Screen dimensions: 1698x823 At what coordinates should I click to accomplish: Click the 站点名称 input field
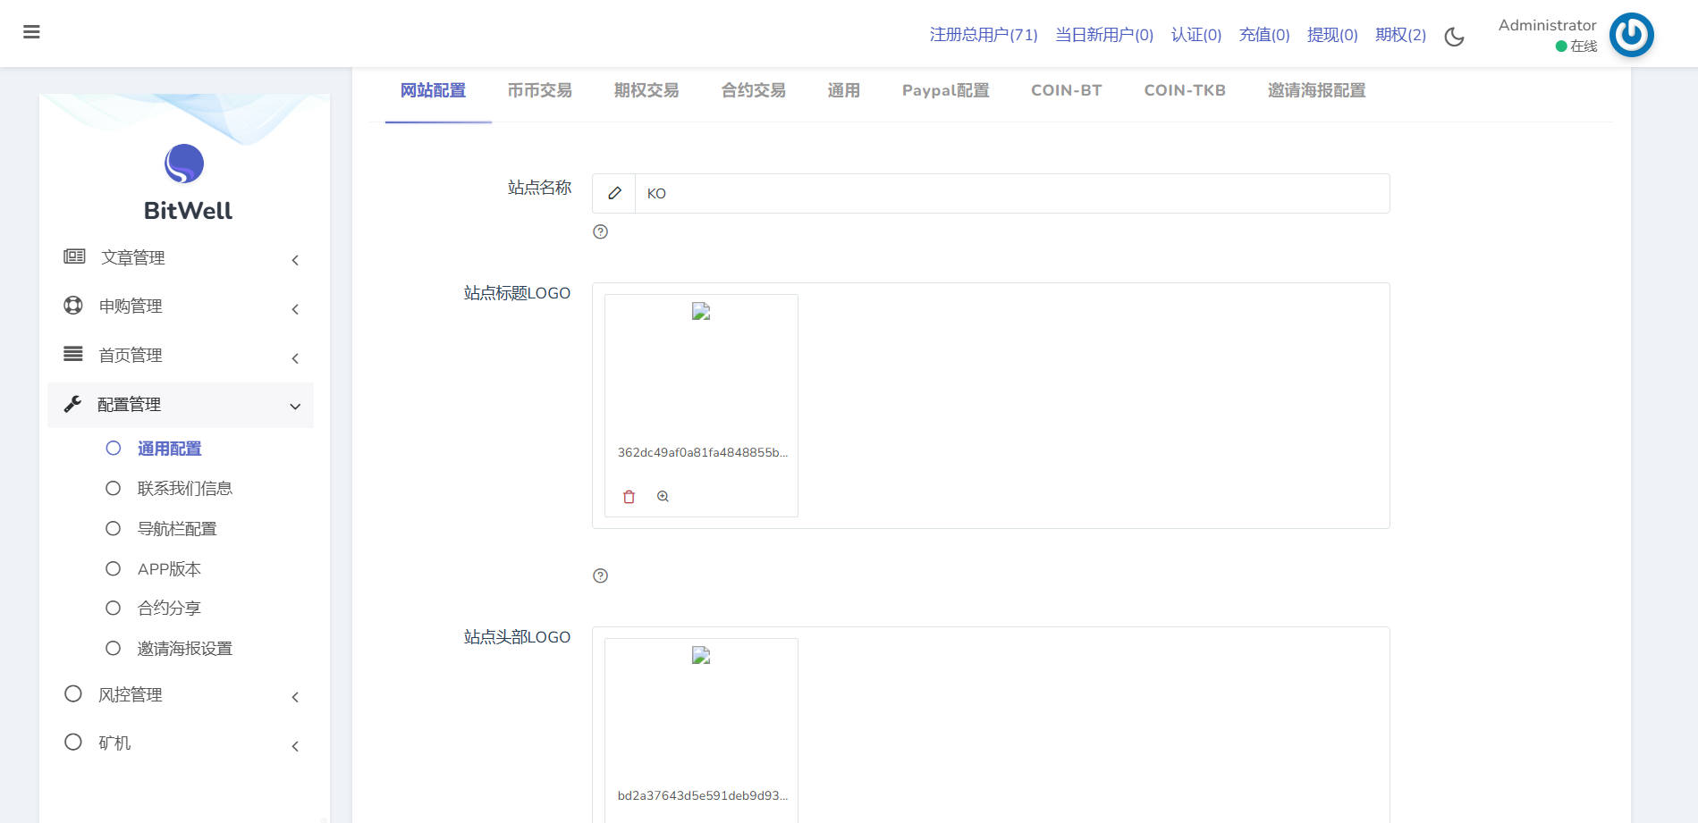click(x=1010, y=193)
